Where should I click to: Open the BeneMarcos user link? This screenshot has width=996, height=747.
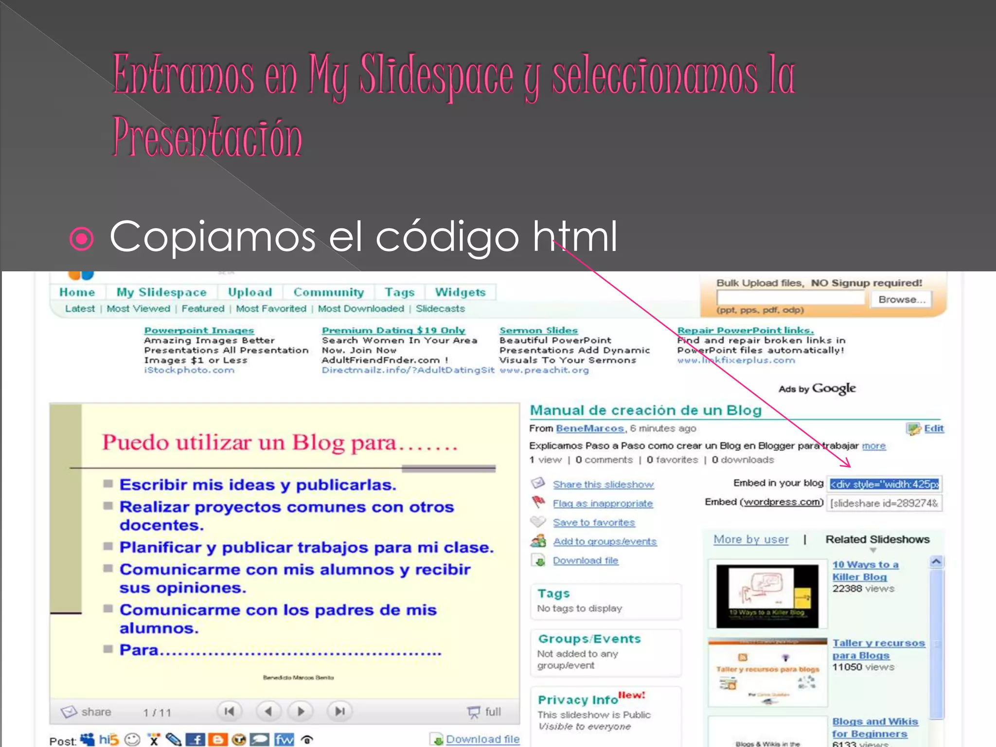tap(590, 428)
